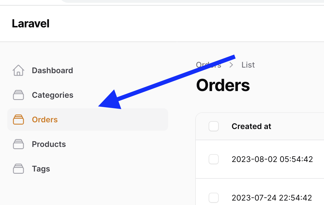Open the Categories menu item
This screenshot has height=205, width=324.
click(x=53, y=95)
